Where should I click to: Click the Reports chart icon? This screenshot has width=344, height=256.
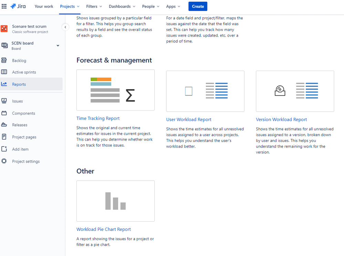pyautogui.click(x=4, y=84)
